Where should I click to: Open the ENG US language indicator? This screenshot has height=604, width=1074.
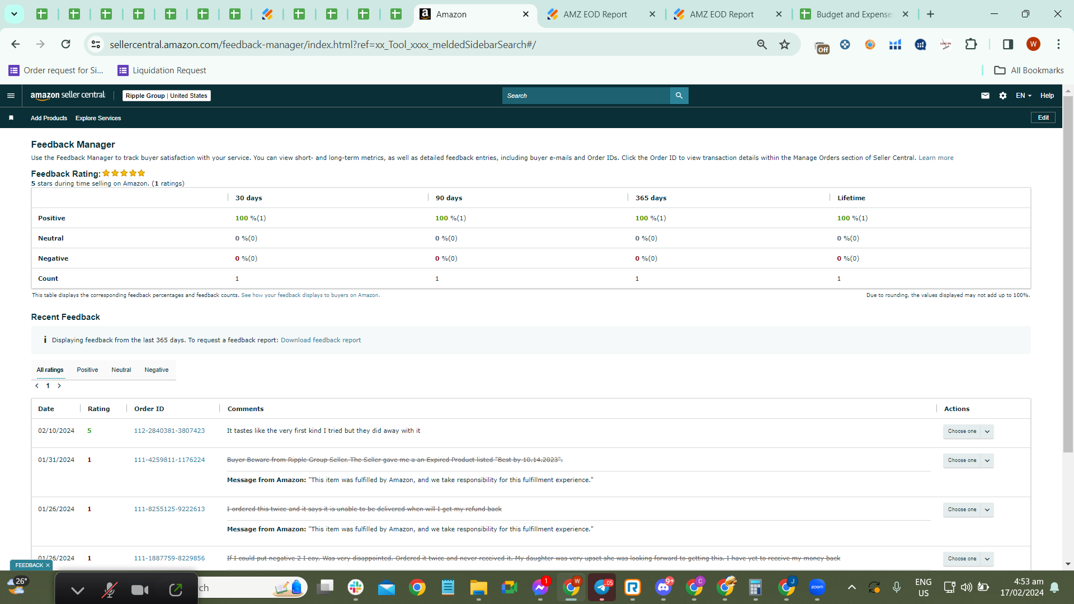(923, 587)
